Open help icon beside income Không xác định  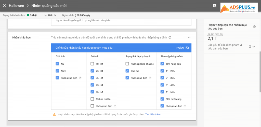pos(185,106)
